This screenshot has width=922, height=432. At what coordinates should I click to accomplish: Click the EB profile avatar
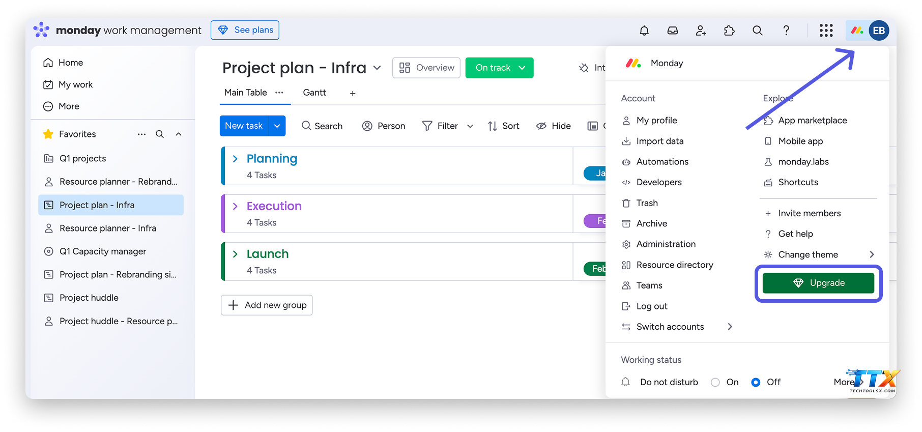pos(879,31)
